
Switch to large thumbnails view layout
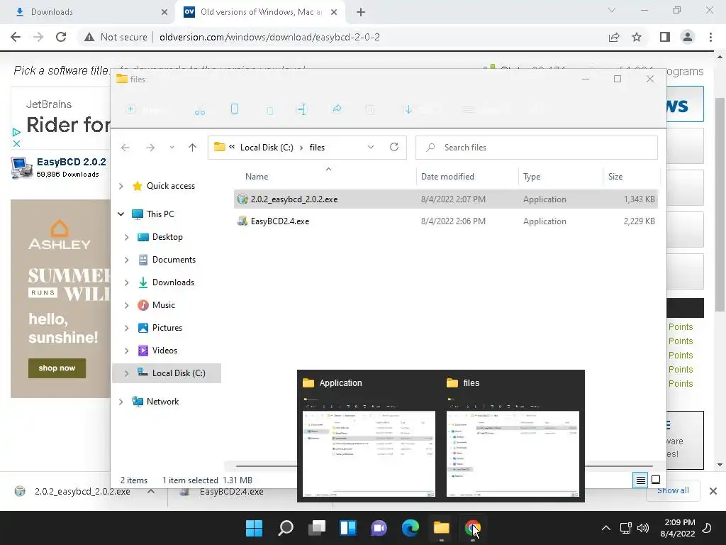click(x=656, y=480)
